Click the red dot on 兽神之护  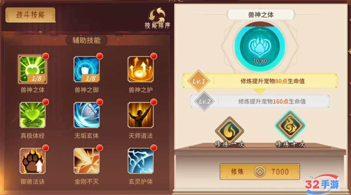point(154,56)
